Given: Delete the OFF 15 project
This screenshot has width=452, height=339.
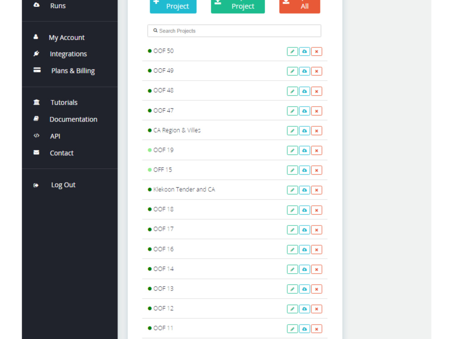Looking at the screenshot, I should 316,170.
